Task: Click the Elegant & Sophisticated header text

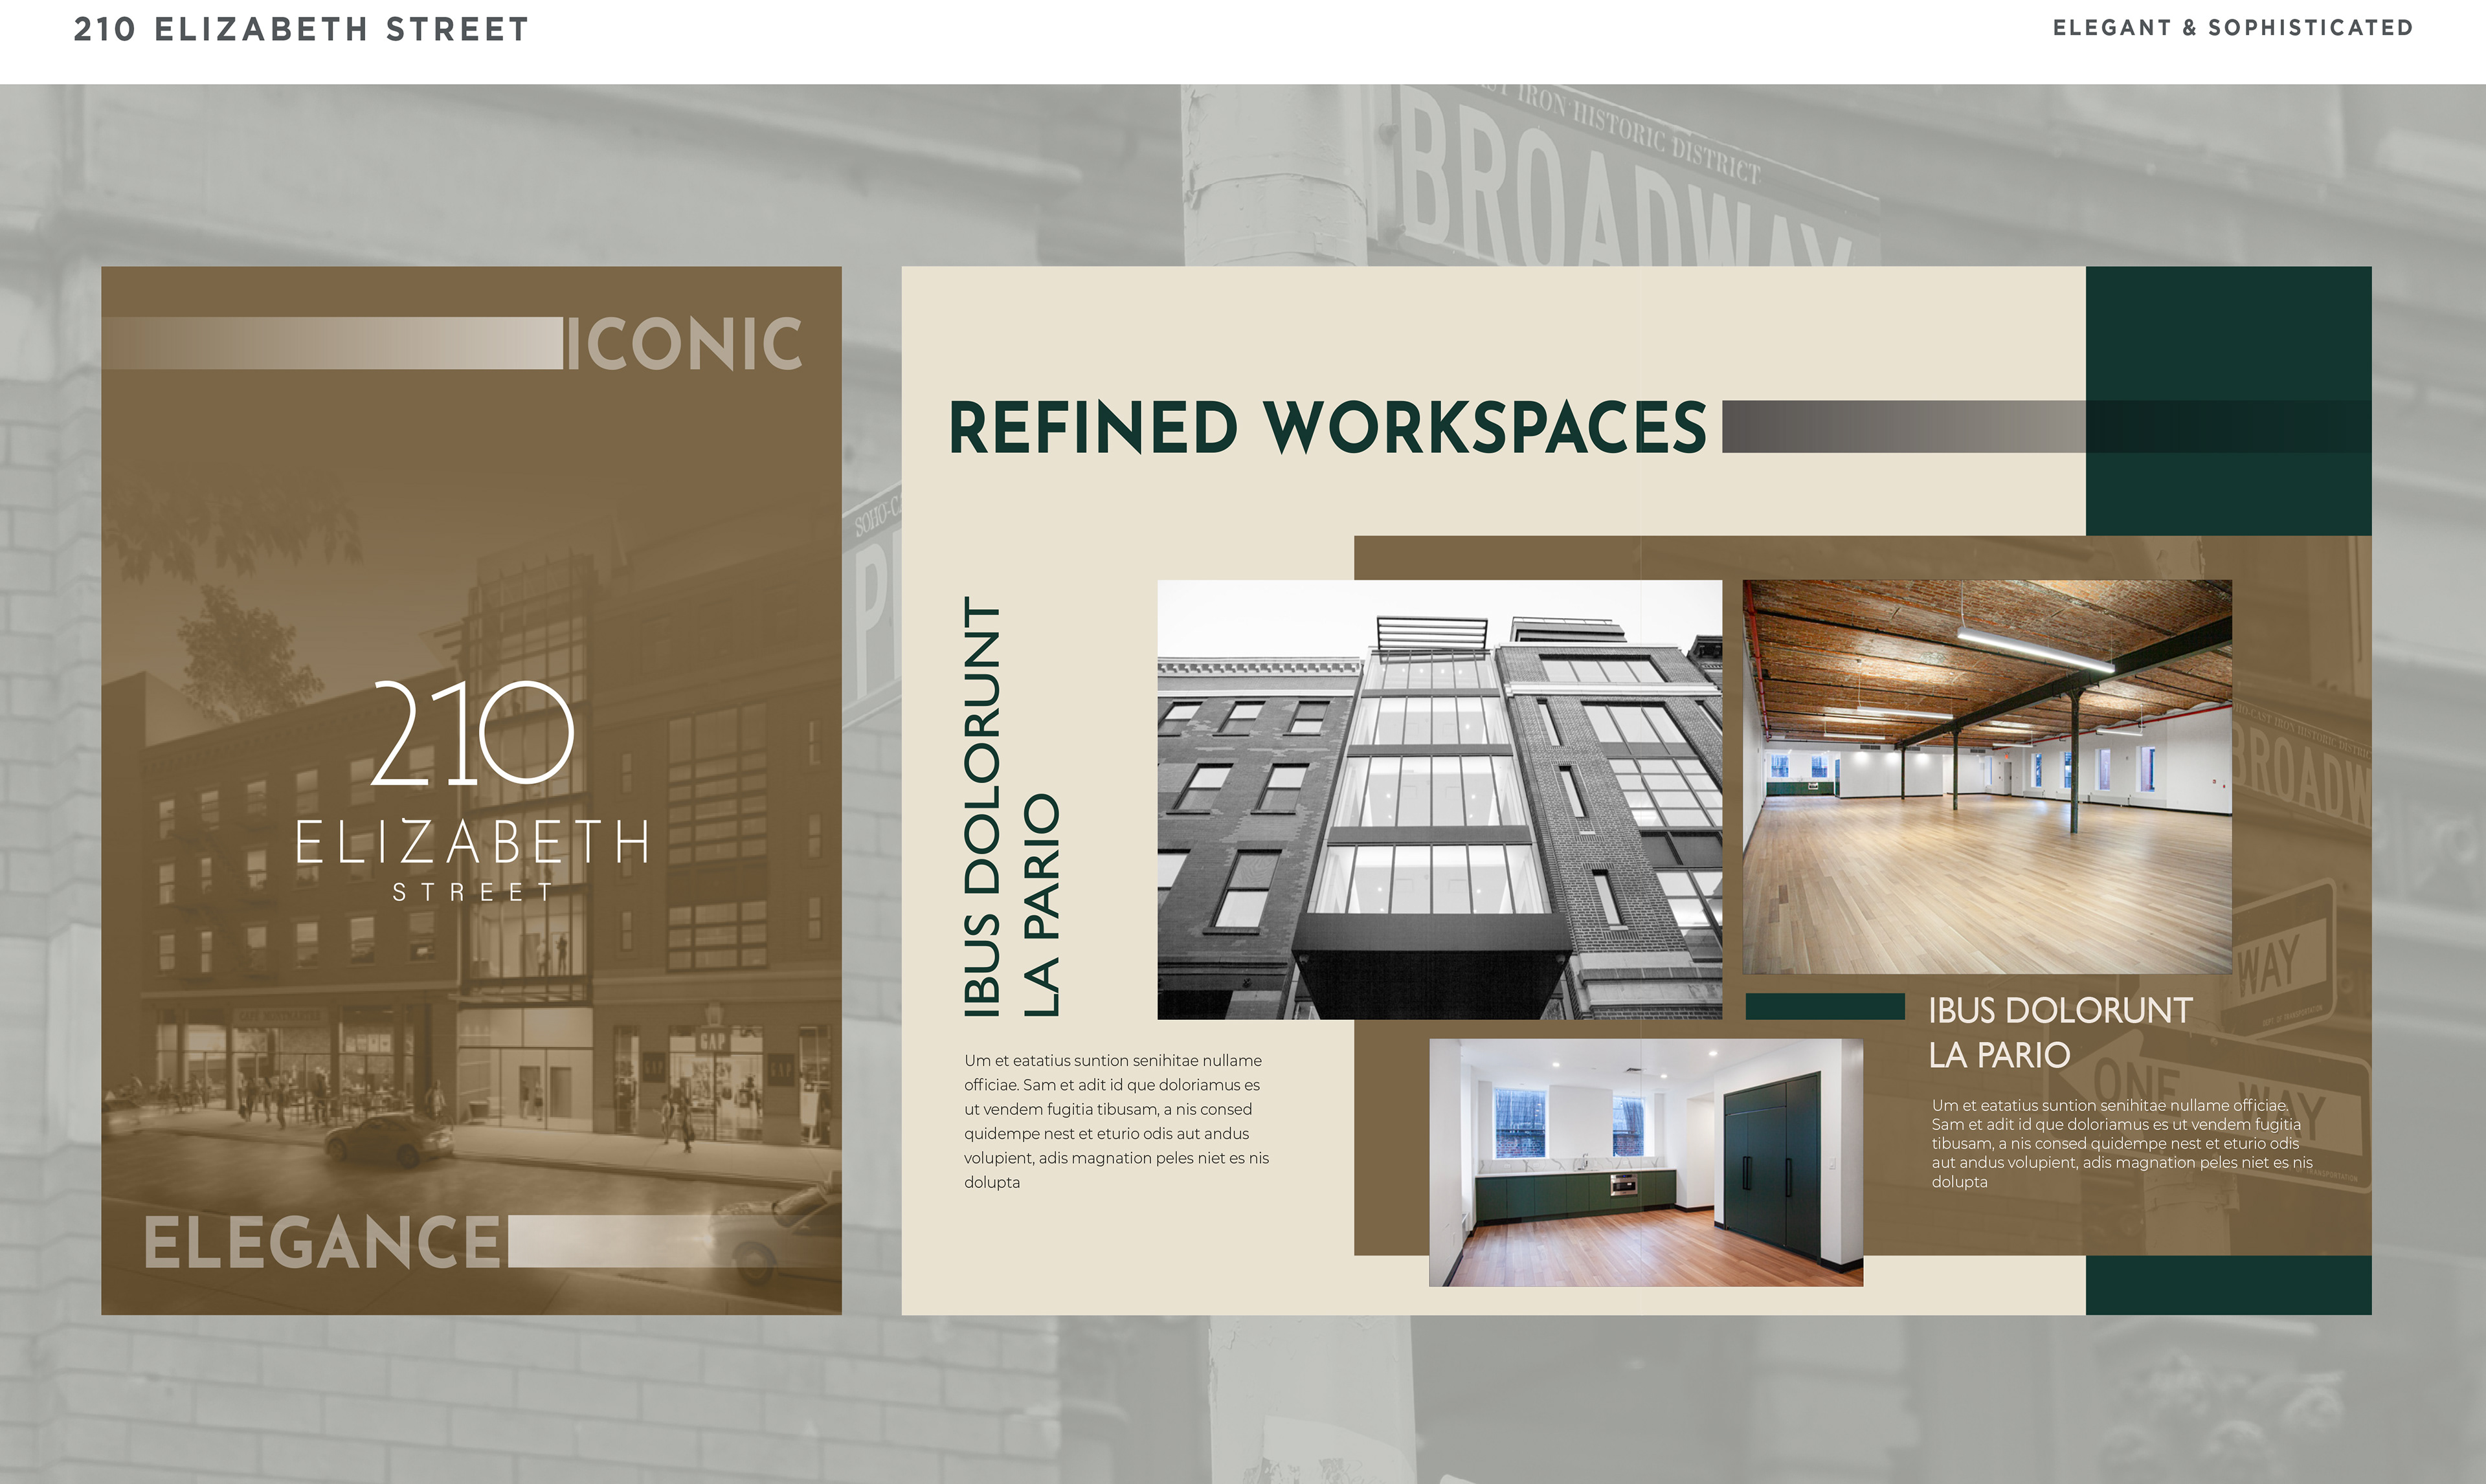Action: tap(2232, 28)
